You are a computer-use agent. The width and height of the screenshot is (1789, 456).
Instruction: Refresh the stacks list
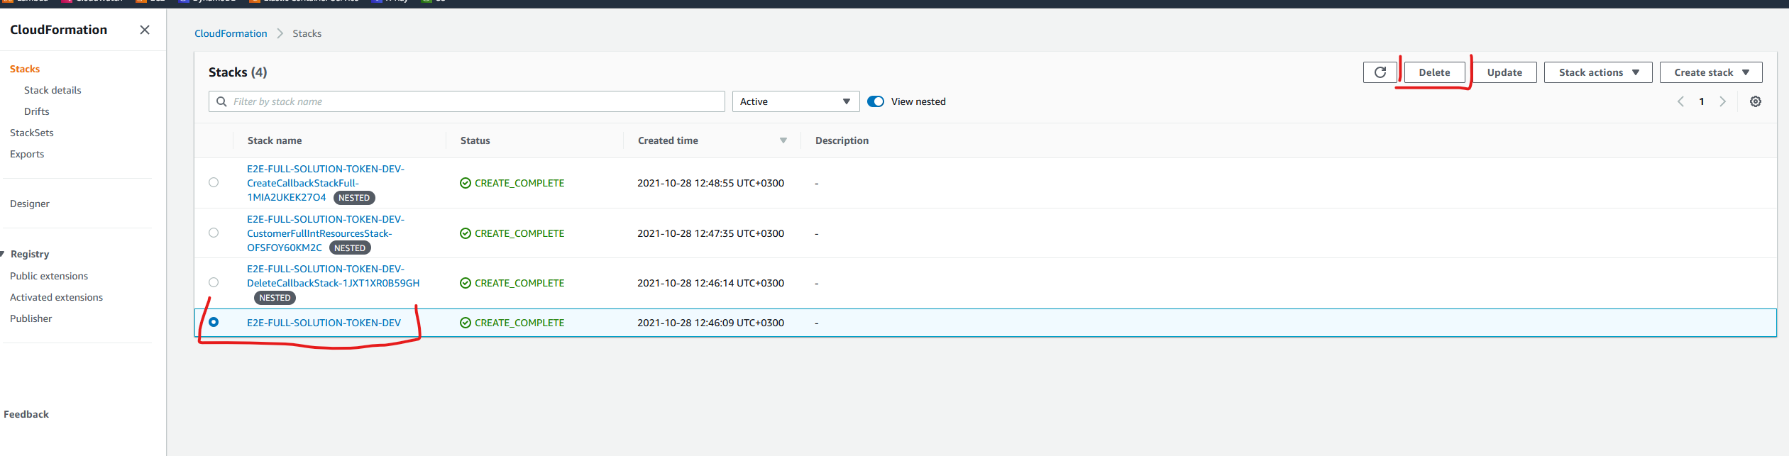coord(1380,72)
